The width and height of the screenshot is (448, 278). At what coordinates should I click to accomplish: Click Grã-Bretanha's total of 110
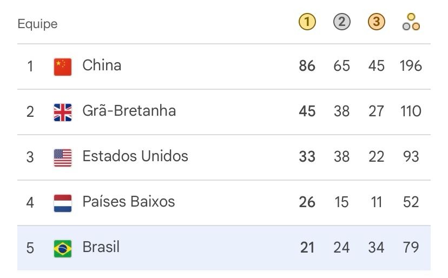point(411,111)
